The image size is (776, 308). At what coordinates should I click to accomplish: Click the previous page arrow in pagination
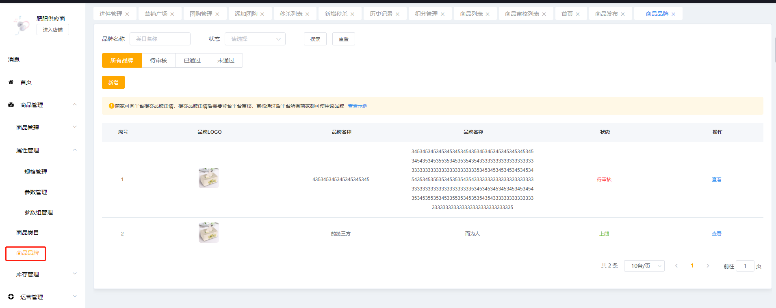[676, 266]
